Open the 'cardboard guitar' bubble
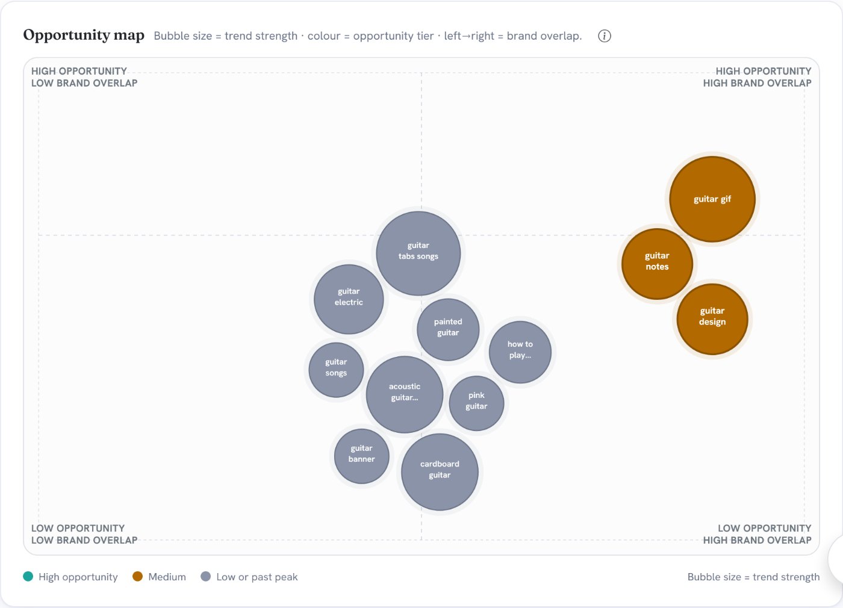This screenshot has height=608, width=843. [x=440, y=472]
